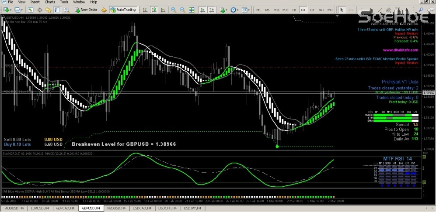Screen dimensions: 436x212
Task: Tile chart windows with grid icon
Action: click(190, 10)
